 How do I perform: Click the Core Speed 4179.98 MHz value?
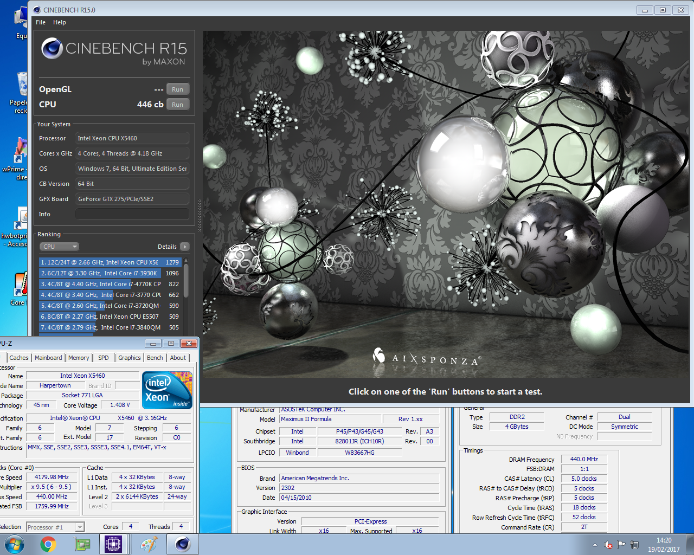pos(52,477)
